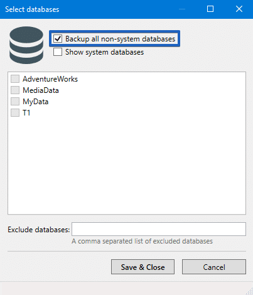Viewport: 253px width, 295px height.
Task: Close the Select databases dialog
Action: pos(239,9)
